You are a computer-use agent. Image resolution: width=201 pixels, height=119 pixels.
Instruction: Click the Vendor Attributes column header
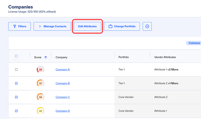pyautogui.click(x=165, y=57)
